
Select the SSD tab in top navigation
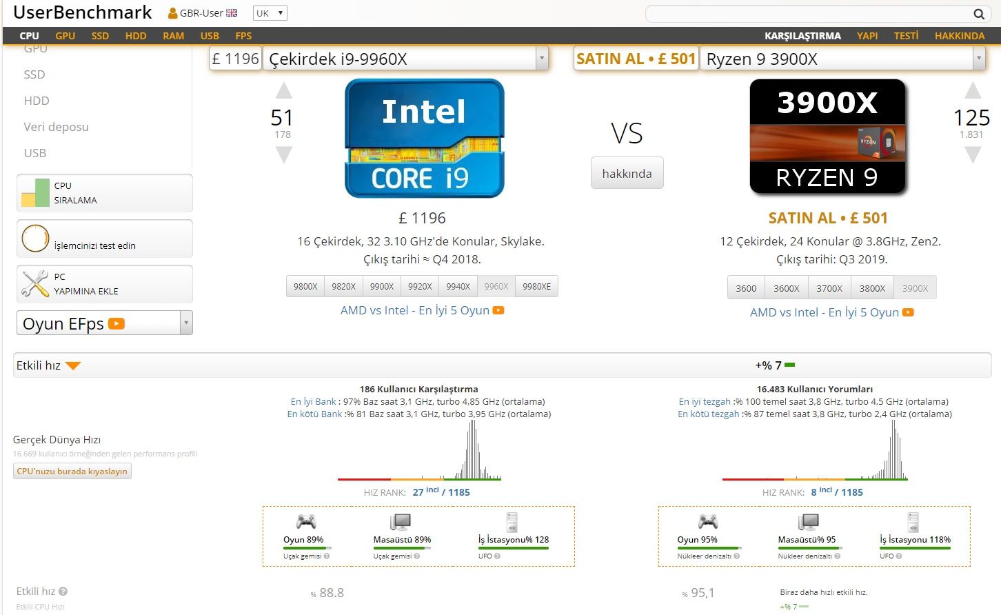pos(100,36)
